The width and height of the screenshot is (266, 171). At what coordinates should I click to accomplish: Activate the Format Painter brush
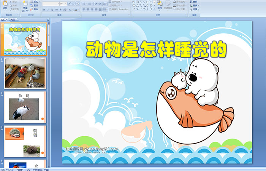pyautogui.click(x=14, y=10)
